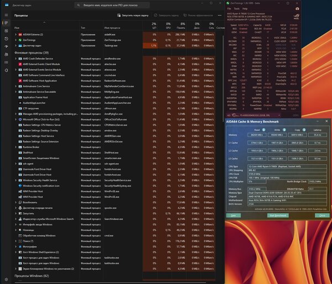This screenshot has height=284, width=332.
Task: Click the ROG logo in ZenTimings
Action: coord(296,17)
